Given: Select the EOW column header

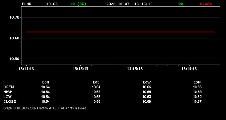Looking at the screenshot, I should (147, 82).
